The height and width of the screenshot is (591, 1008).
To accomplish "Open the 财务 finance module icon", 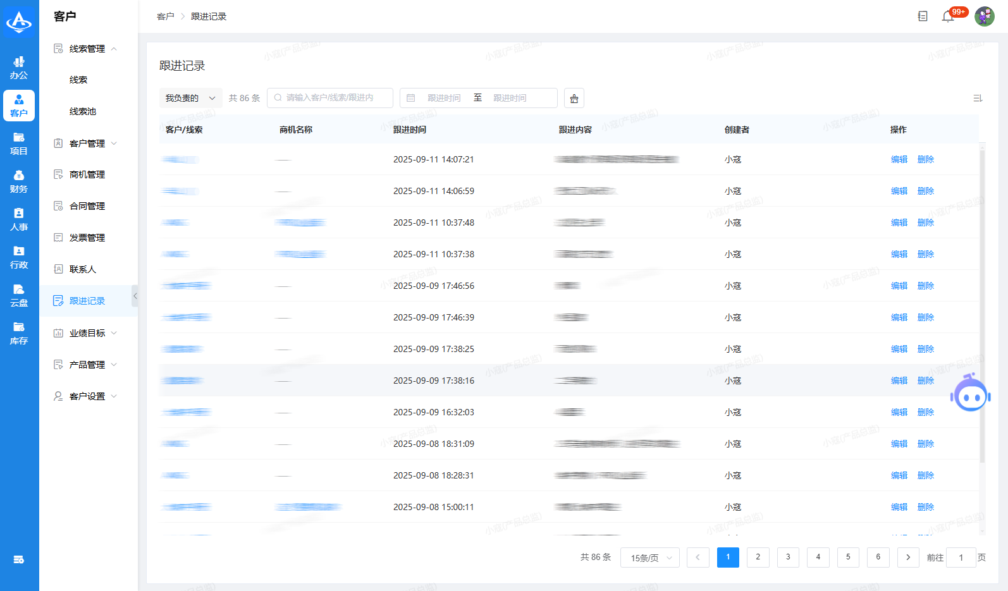I will (19, 181).
